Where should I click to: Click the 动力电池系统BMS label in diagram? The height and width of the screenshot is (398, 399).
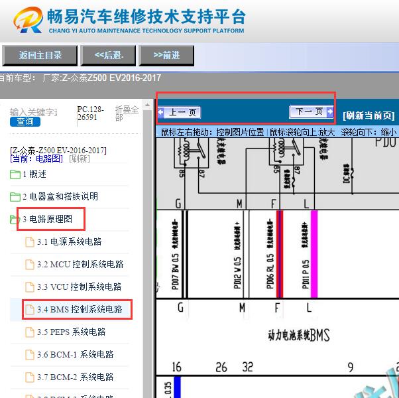299,336
